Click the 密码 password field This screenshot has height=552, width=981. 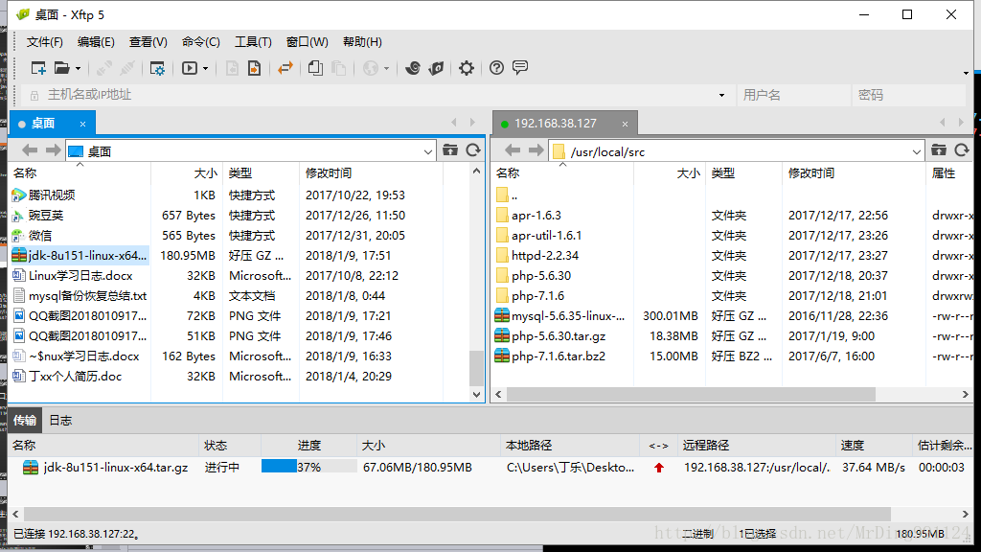tap(908, 95)
